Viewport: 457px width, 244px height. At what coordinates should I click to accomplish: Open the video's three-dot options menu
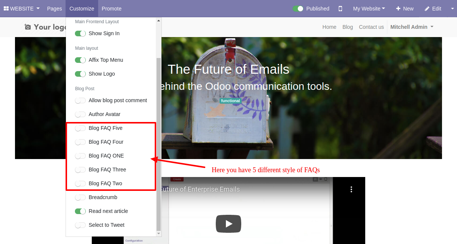point(351,189)
